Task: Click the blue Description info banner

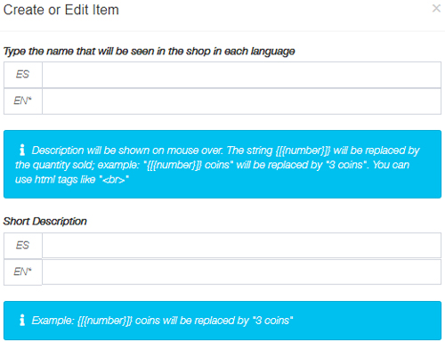Action: 222,164
